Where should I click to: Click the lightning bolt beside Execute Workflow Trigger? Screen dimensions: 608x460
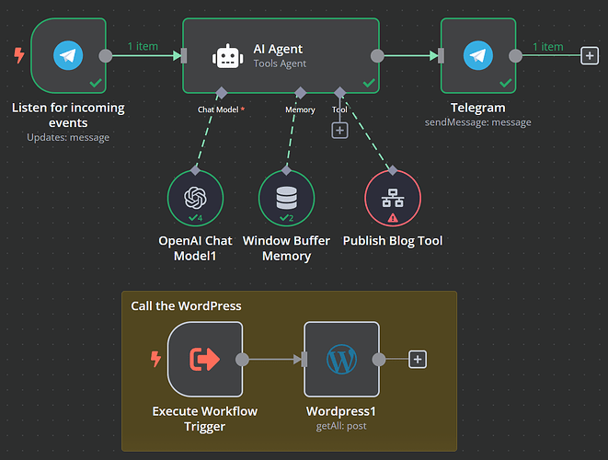[155, 359]
